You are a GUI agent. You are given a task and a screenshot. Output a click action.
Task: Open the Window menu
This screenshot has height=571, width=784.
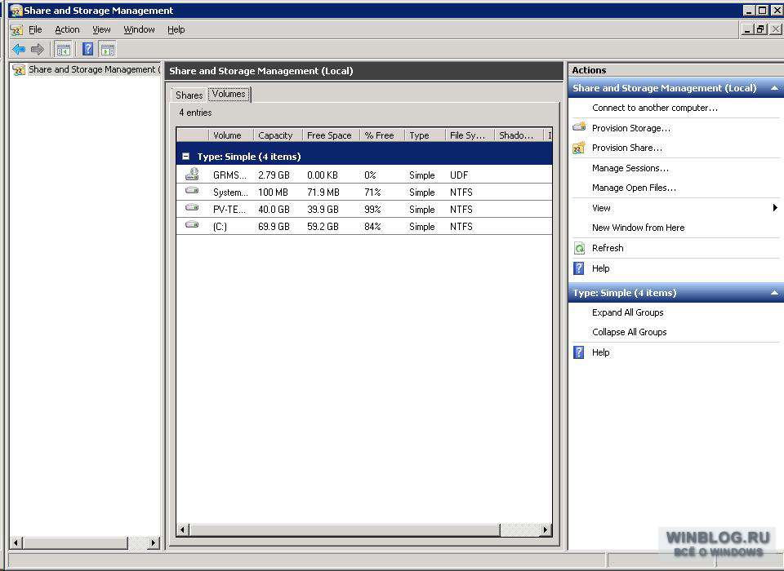[139, 29]
